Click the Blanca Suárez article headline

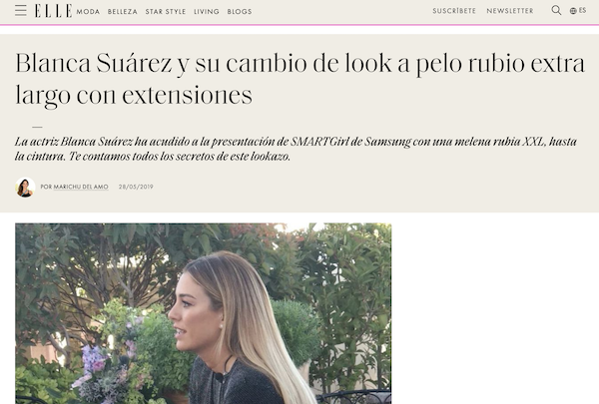[x=299, y=79]
